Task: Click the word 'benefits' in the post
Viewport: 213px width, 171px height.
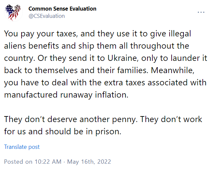Action: pos(43,46)
